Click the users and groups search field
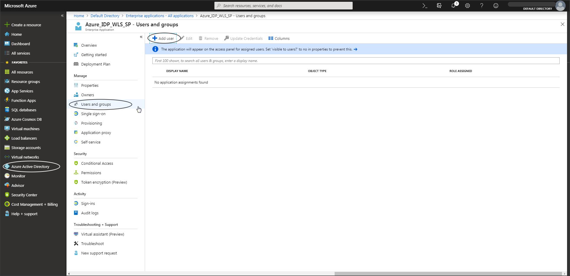 pos(356,61)
